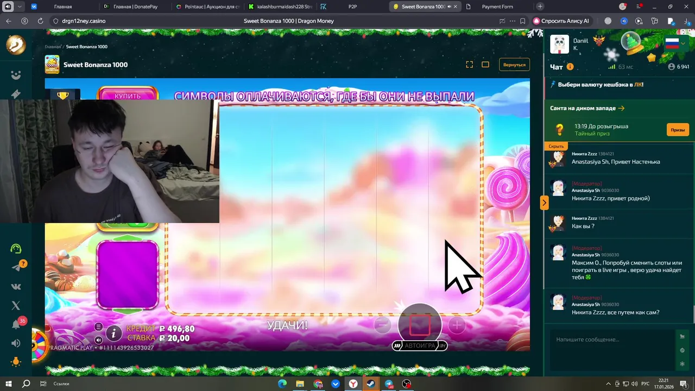Click Спросить Алису AI button
The width and height of the screenshot is (695, 391).
coord(562,21)
